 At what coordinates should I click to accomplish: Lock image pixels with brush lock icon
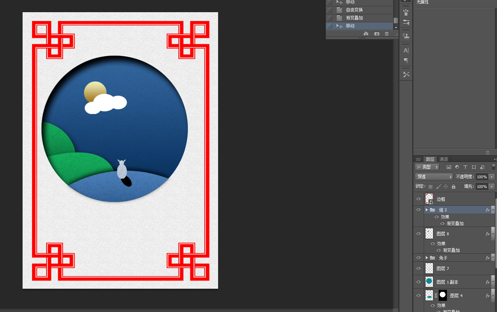coord(438,187)
